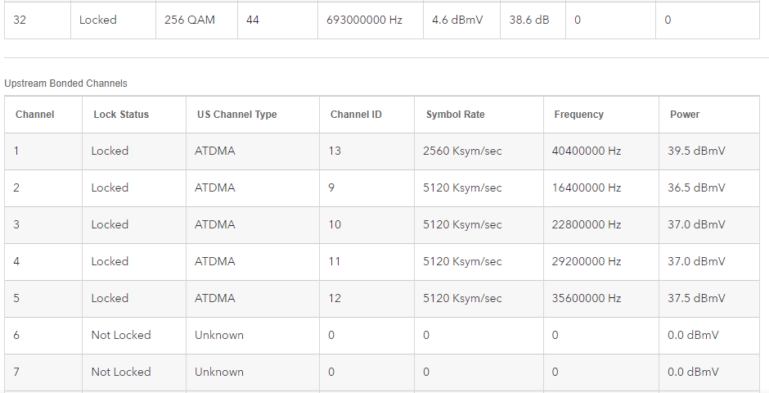This screenshot has width=769, height=393.
Task: Click the Upstream Bonded Channels heading
Action: (x=65, y=84)
